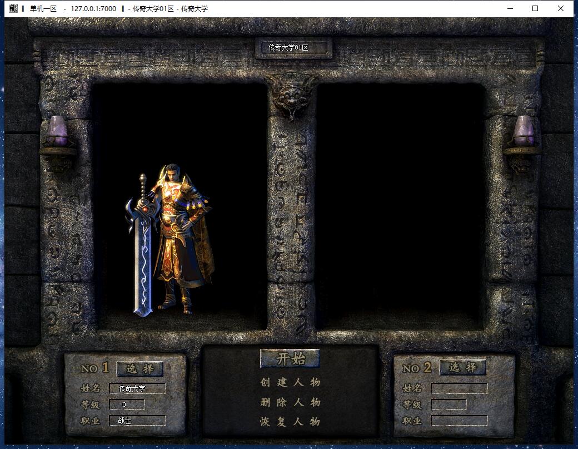Viewport: 578px width, 449px height.
Task: Maximize the game window
Action: 535,8
